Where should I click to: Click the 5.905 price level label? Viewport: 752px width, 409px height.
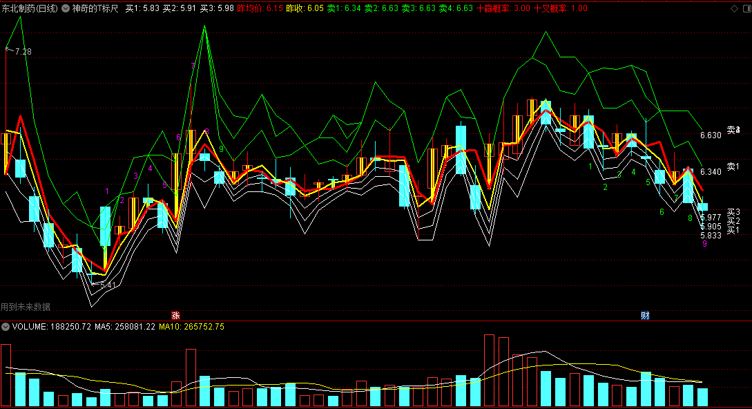tap(711, 227)
